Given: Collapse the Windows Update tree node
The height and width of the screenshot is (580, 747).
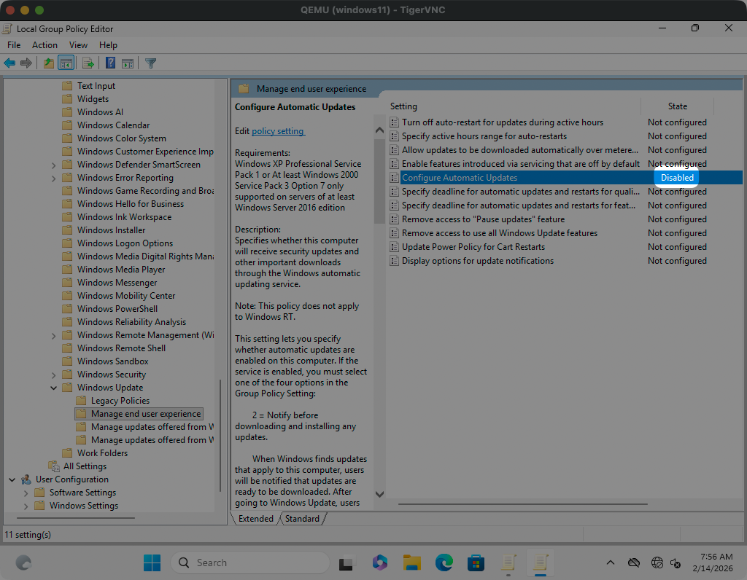Looking at the screenshot, I should coord(53,388).
